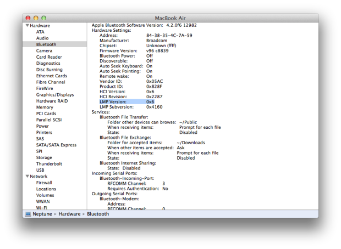This screenshot has width=341, height=249.
Task: Select USB in the sidebar
Action: pos(40,170)
